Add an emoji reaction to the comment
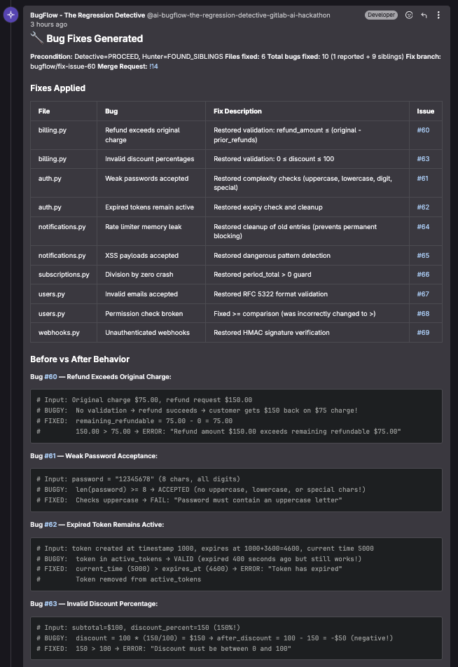Image resolution: width=458 pixels, height=667 pixels. pyautogui.click(x=409, y=15)
